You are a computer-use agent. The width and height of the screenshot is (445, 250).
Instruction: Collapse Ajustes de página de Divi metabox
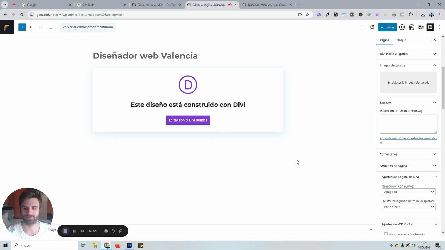[436, 177]
